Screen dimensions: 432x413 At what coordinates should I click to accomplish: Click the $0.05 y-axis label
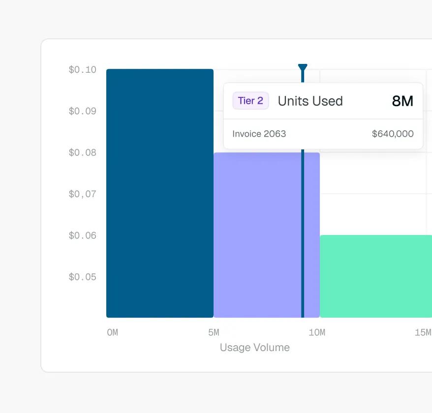[x=82, y=277]
